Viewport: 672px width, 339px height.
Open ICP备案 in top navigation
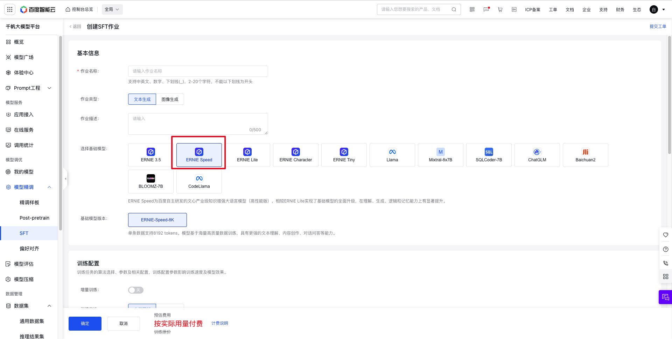pos(533,10)
